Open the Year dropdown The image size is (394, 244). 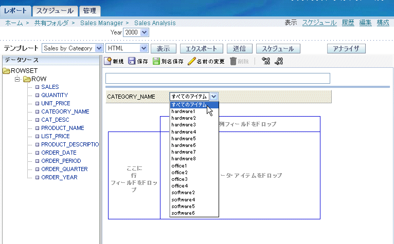point(144,32)
